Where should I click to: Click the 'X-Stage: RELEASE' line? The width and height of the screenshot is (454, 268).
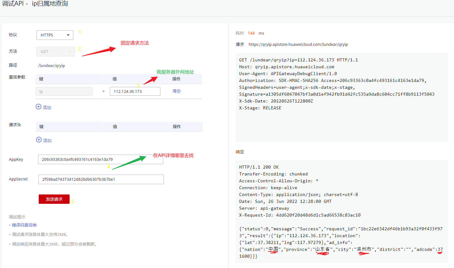pos(260,108)
